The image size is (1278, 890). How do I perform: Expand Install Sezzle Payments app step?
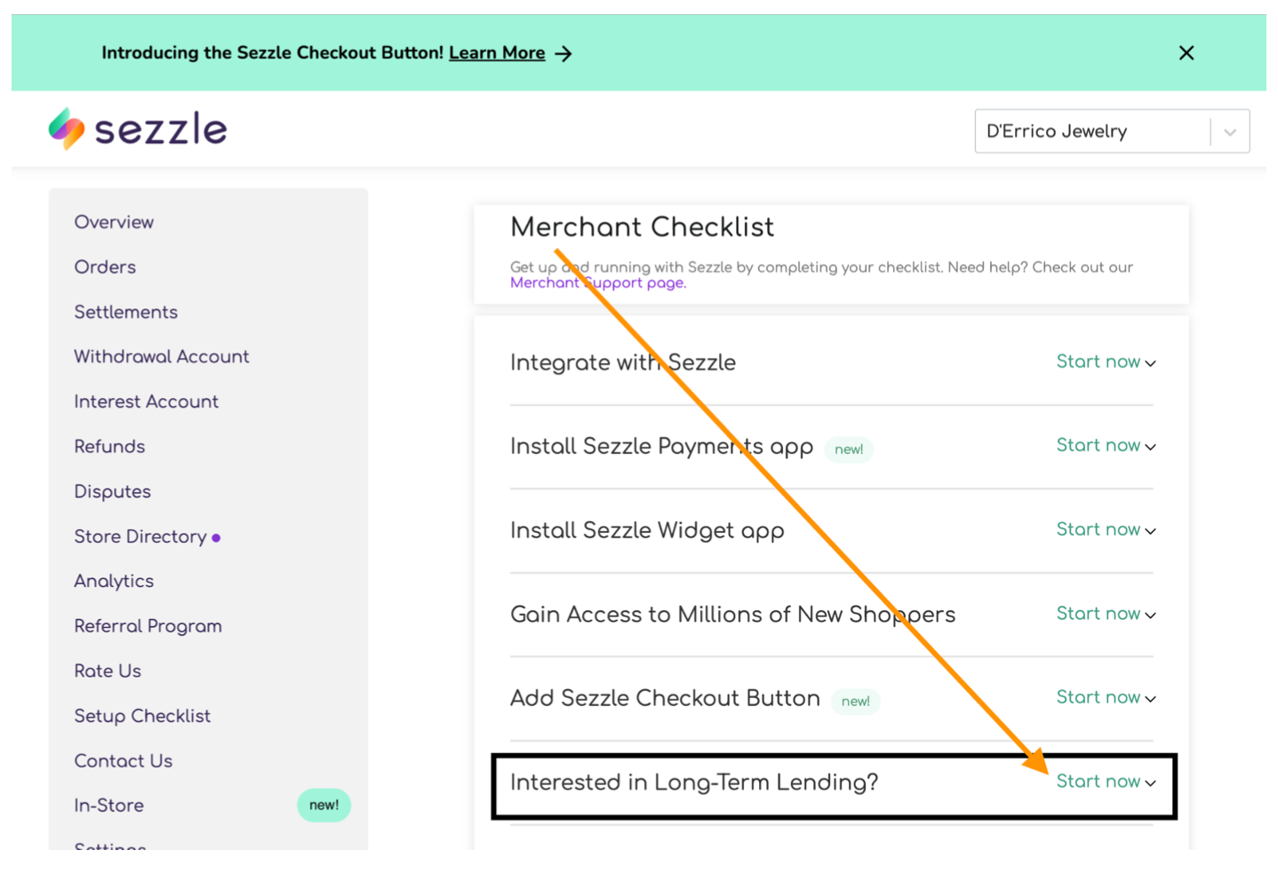(1105, 446)
